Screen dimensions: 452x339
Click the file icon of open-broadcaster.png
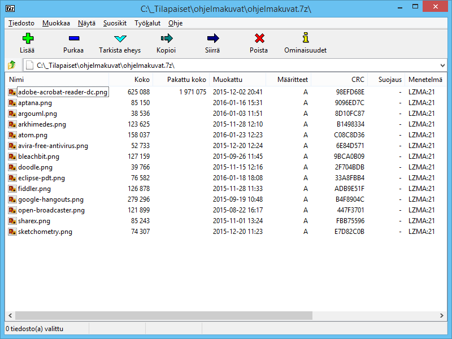pyautogui.click(x=12, y=210)
